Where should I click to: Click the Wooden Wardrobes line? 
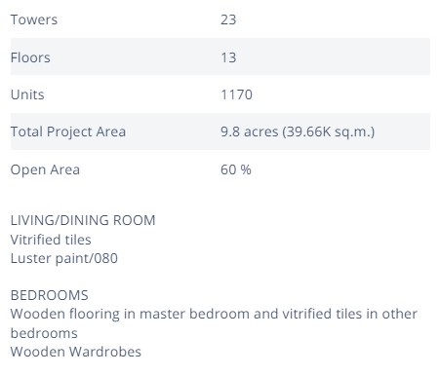pos(76,352)
